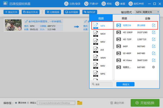163x108 pixels.
Task: Click pencil icon on output file name
Action: (86, 21)
